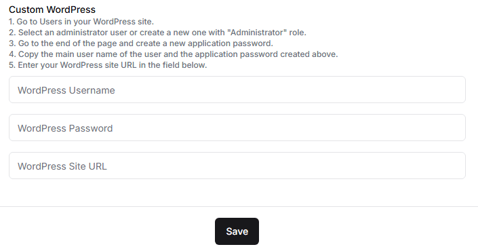Click step 1 about going to Users
478x249 pixels.
tap(81, 22)
